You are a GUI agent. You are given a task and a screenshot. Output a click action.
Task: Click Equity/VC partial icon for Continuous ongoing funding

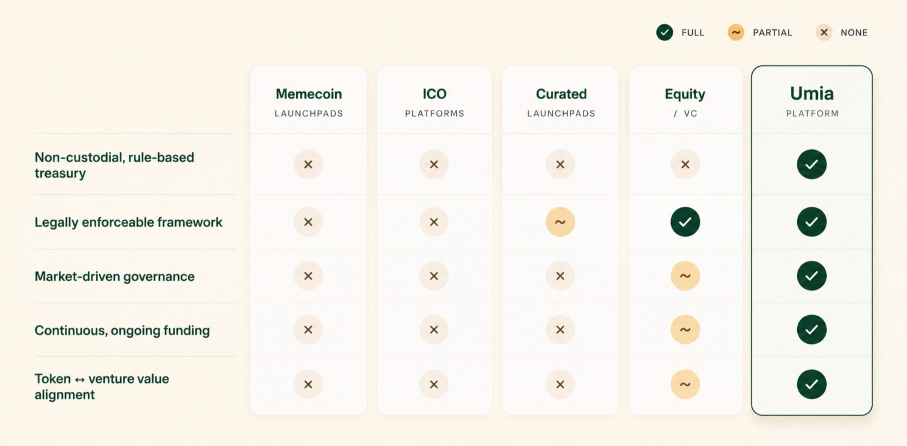pos(685,330)
